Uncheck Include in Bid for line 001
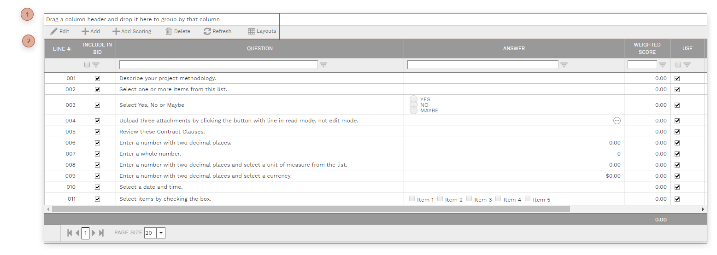The image size is (717, 255). click(x=97, y=78)
